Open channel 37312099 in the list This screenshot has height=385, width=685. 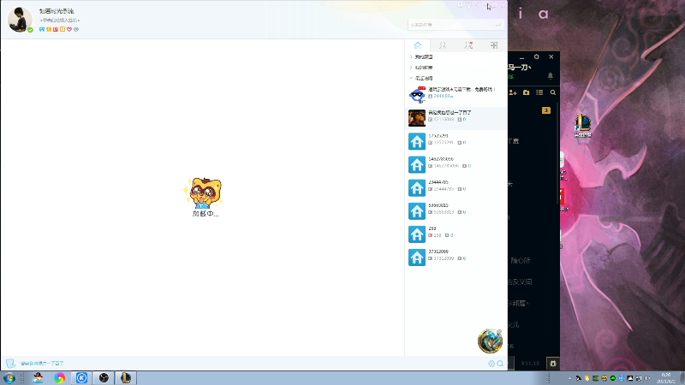coord(456,258)
